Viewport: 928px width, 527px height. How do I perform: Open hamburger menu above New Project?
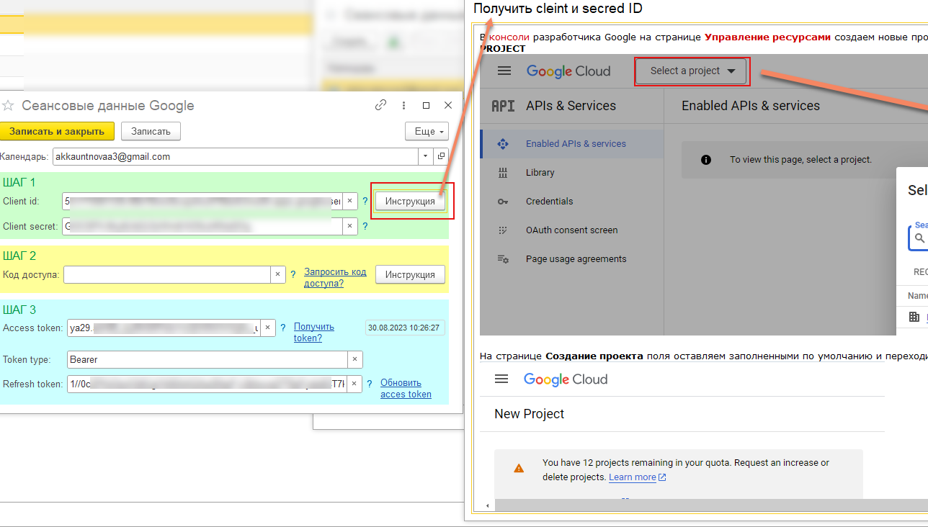(502, 379)
